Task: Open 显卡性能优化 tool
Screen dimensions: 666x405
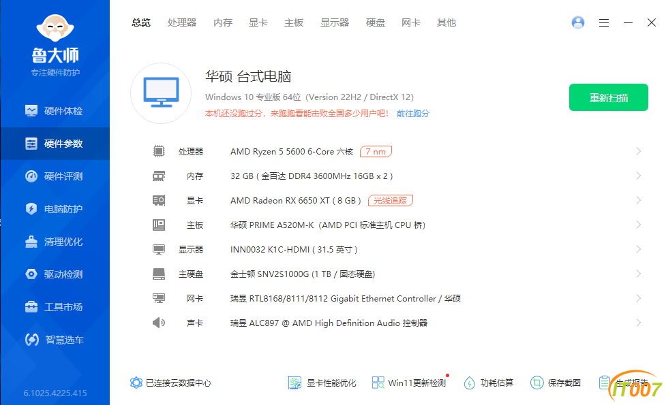Action: pyautogui.click(x=322, y=383)
